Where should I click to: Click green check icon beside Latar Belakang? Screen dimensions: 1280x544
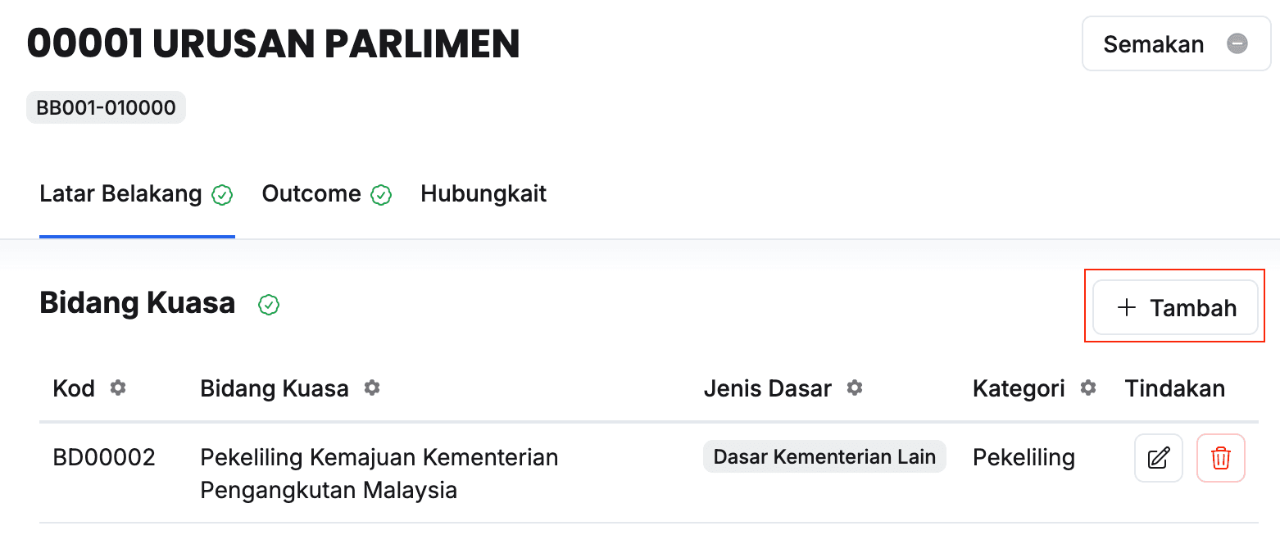(x=222, y=195)
